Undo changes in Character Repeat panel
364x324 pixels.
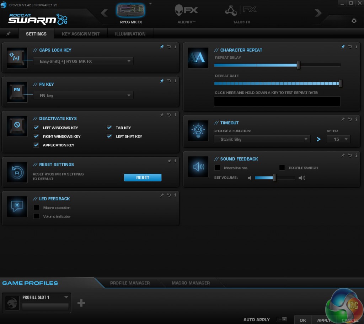[350, 47]
